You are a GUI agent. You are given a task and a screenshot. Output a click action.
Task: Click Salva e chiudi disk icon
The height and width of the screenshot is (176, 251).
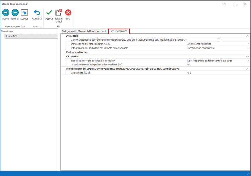[59, 13]
